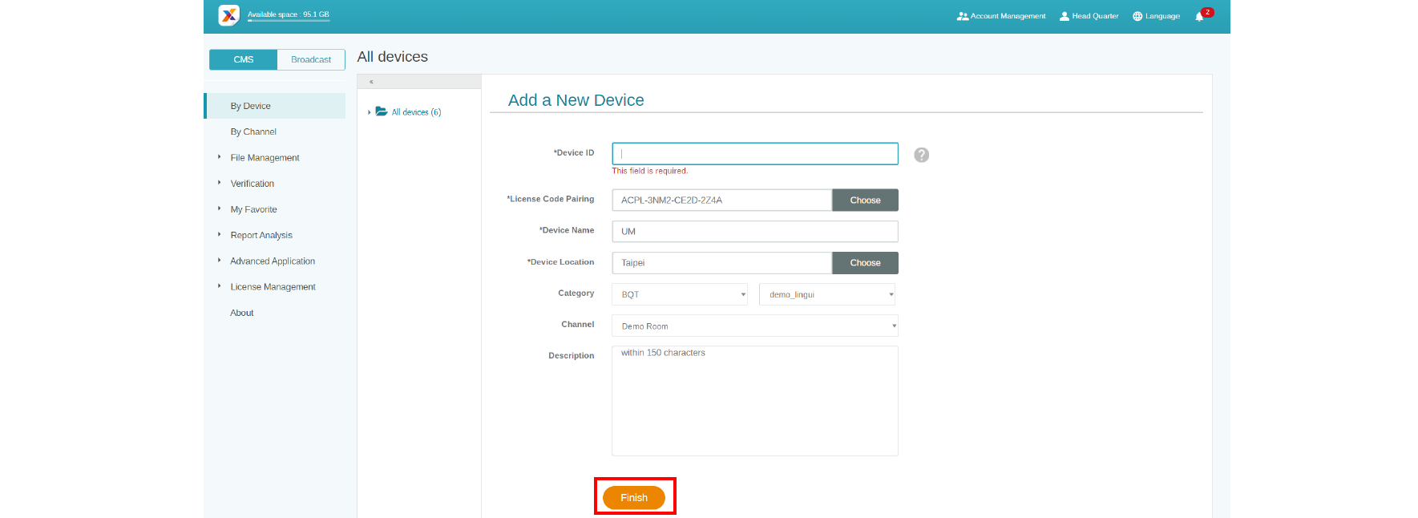Open the demo_lingui subcategory dropdown
Screen dimensions: 1418x518
[x=826, y=294]
